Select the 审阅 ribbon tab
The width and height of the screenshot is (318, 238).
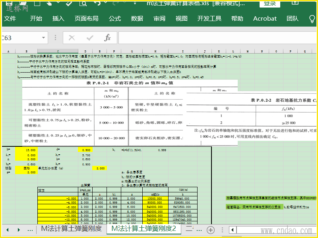159,19
